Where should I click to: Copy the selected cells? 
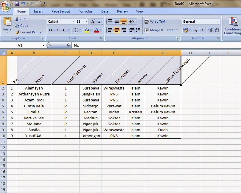[21, 26]
